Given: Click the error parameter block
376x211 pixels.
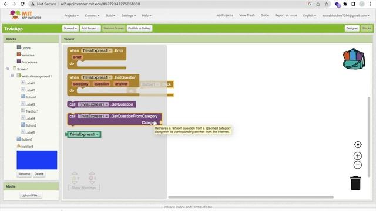Looking at the screenshot, I should pos(78,57).
